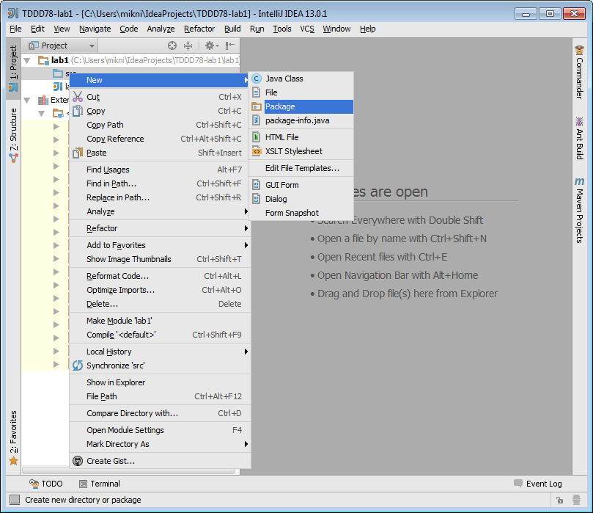Choose Find Usages in context menu
The image size is (593, 513).
pyautogui.click(x=160, y=170)
